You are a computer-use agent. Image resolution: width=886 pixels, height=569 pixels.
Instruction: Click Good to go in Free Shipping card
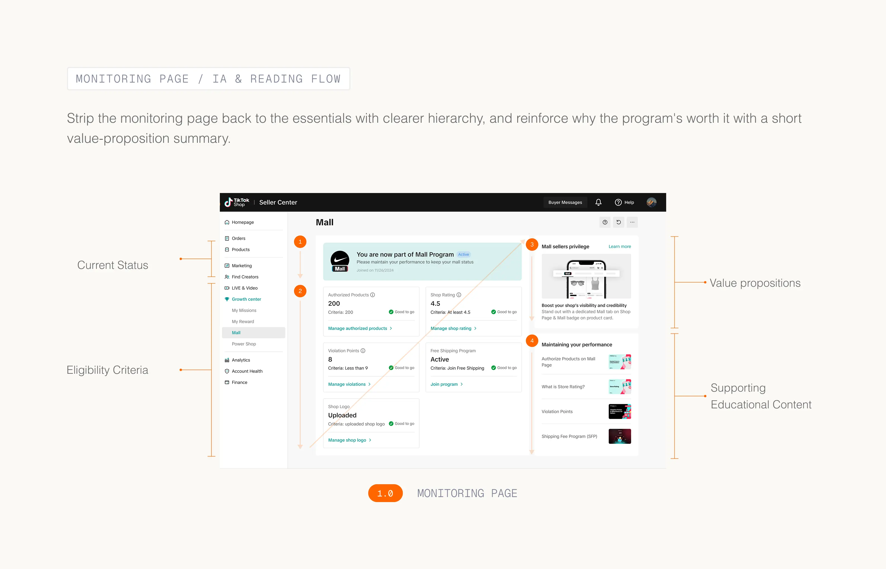(504, 368)
